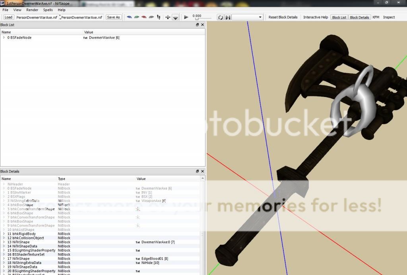Click the transform icon in row 5 bhkConvexTransformShape
Image resolution: width=407 pixels, height=275 pixels.
138,209
